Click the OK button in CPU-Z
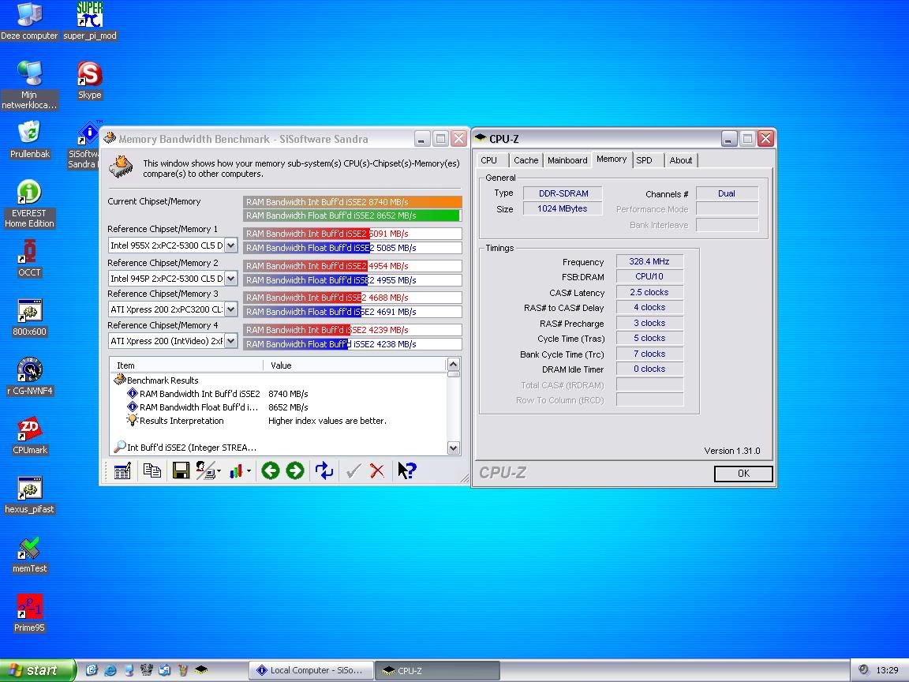This screenshot has height=682, width=909. (743, 474)
